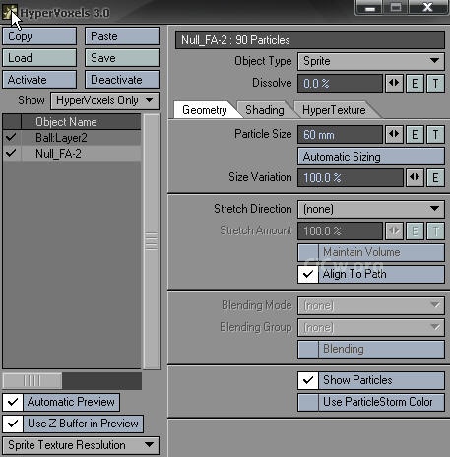Image resolution: width=450 pixels, height=457 pixels.
Task: Click object list vertical scrollbar handle
Action: click(x=152, y=241)
